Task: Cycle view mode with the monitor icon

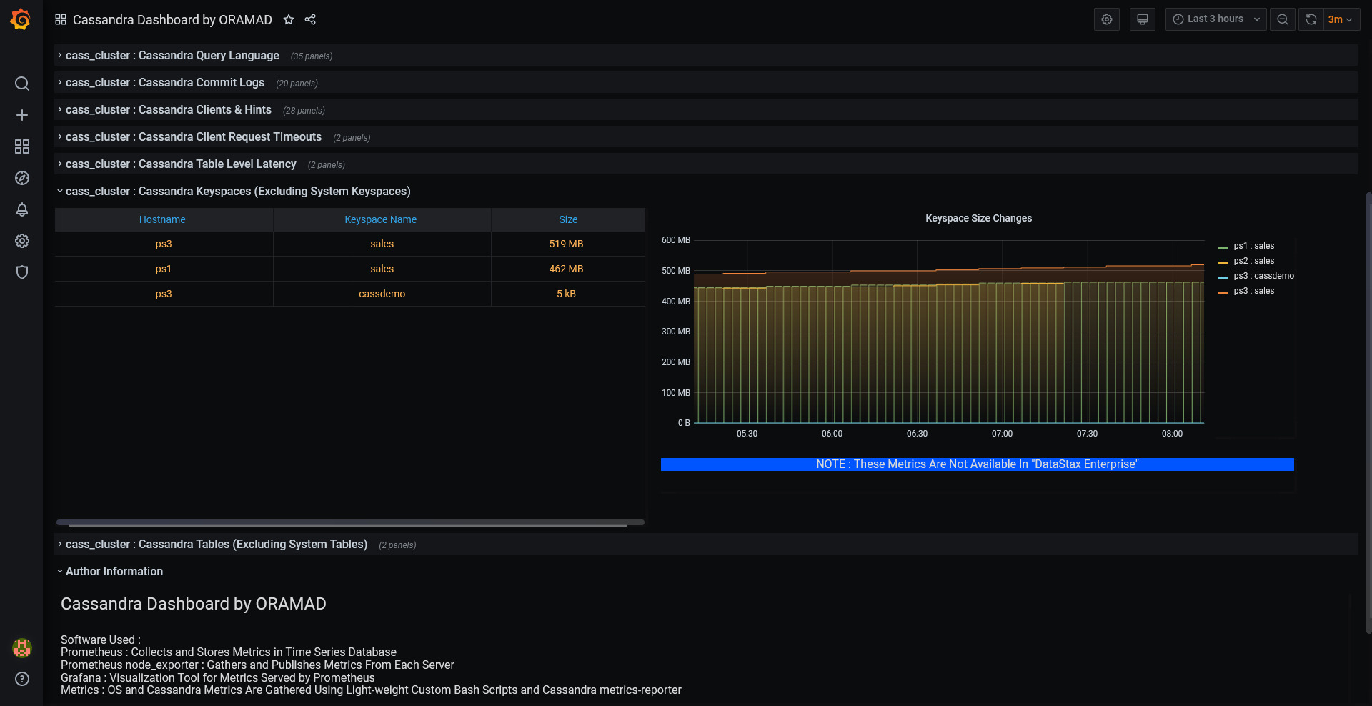Action: (1143, 19)
